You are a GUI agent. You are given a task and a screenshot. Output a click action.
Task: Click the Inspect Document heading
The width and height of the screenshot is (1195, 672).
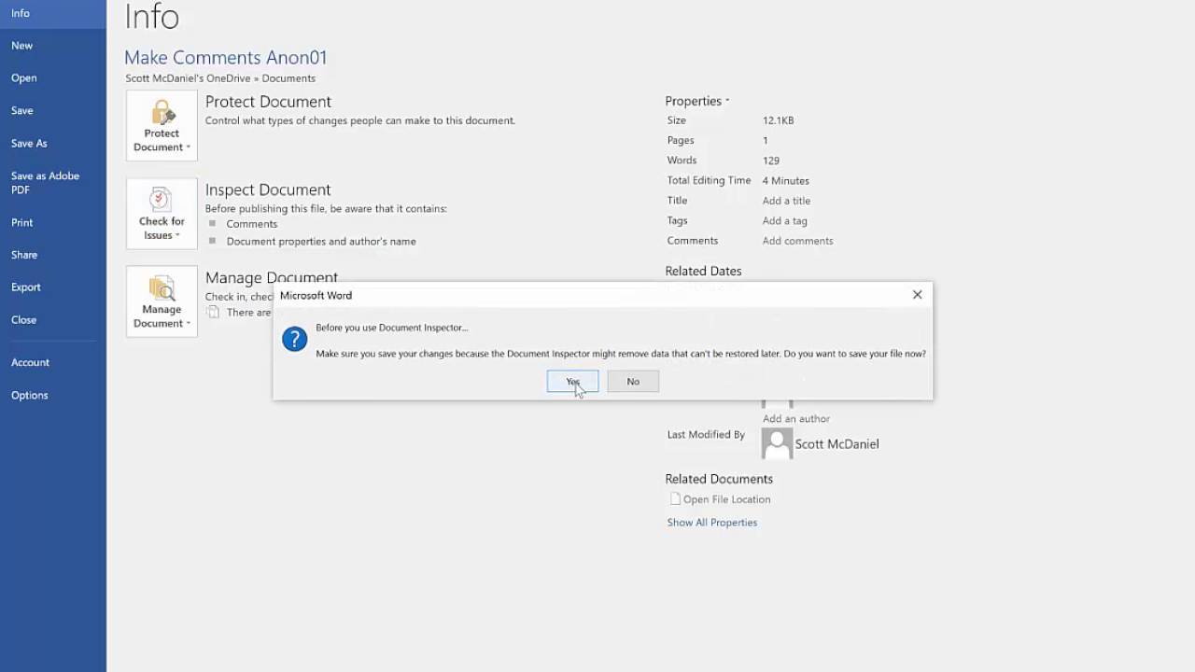click(268, 189)
